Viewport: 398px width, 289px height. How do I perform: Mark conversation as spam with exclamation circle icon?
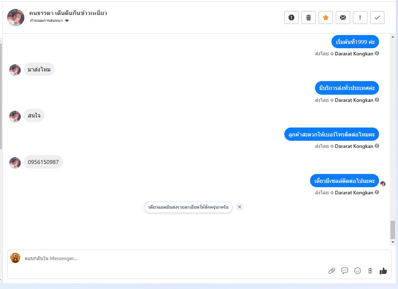pos(291,18)
